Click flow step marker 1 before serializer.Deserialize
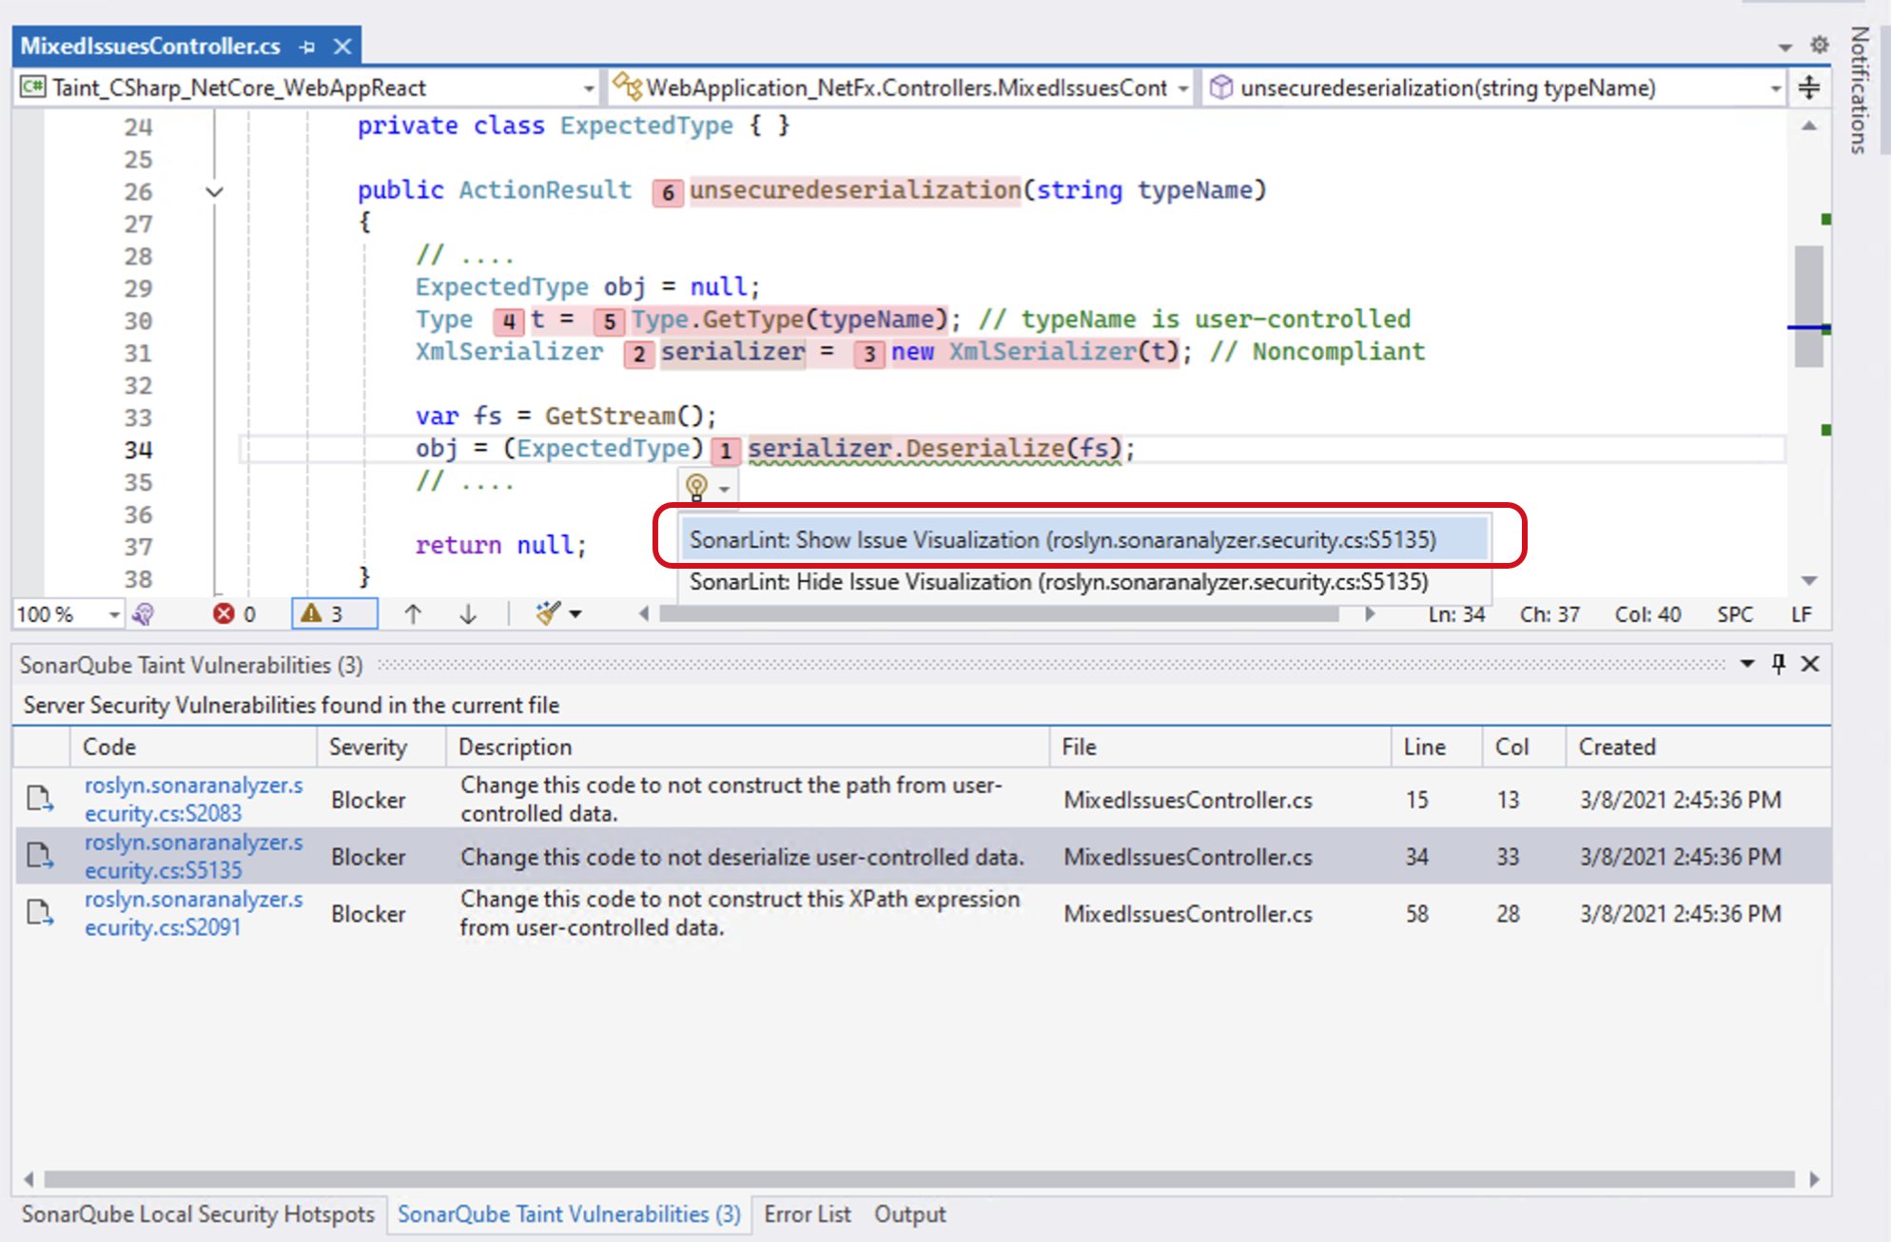This screenshot has width=1891, height=1242. pos(726,451)
